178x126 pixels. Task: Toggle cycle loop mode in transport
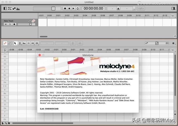coord(78,9)
